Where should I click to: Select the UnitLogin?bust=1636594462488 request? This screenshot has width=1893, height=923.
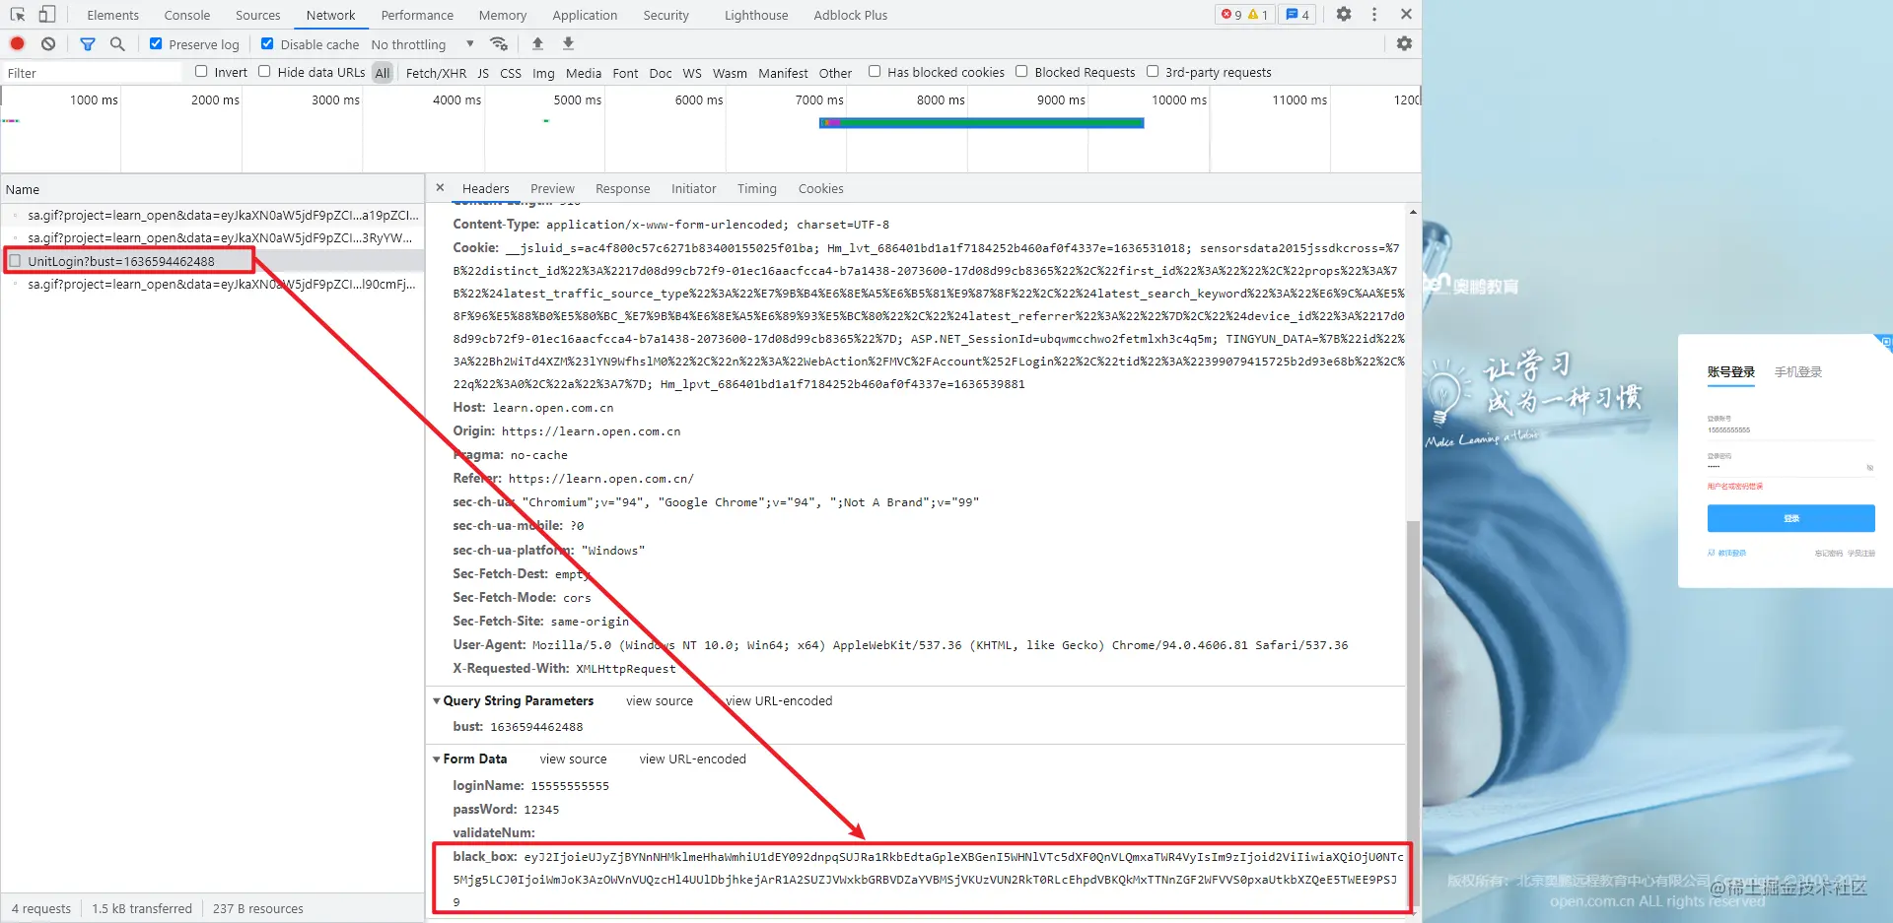[x=212, y=261]
